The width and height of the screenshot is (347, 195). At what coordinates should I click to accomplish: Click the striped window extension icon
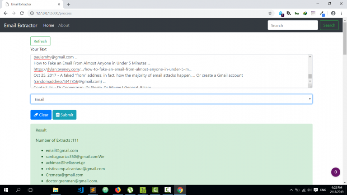point(313,13)
